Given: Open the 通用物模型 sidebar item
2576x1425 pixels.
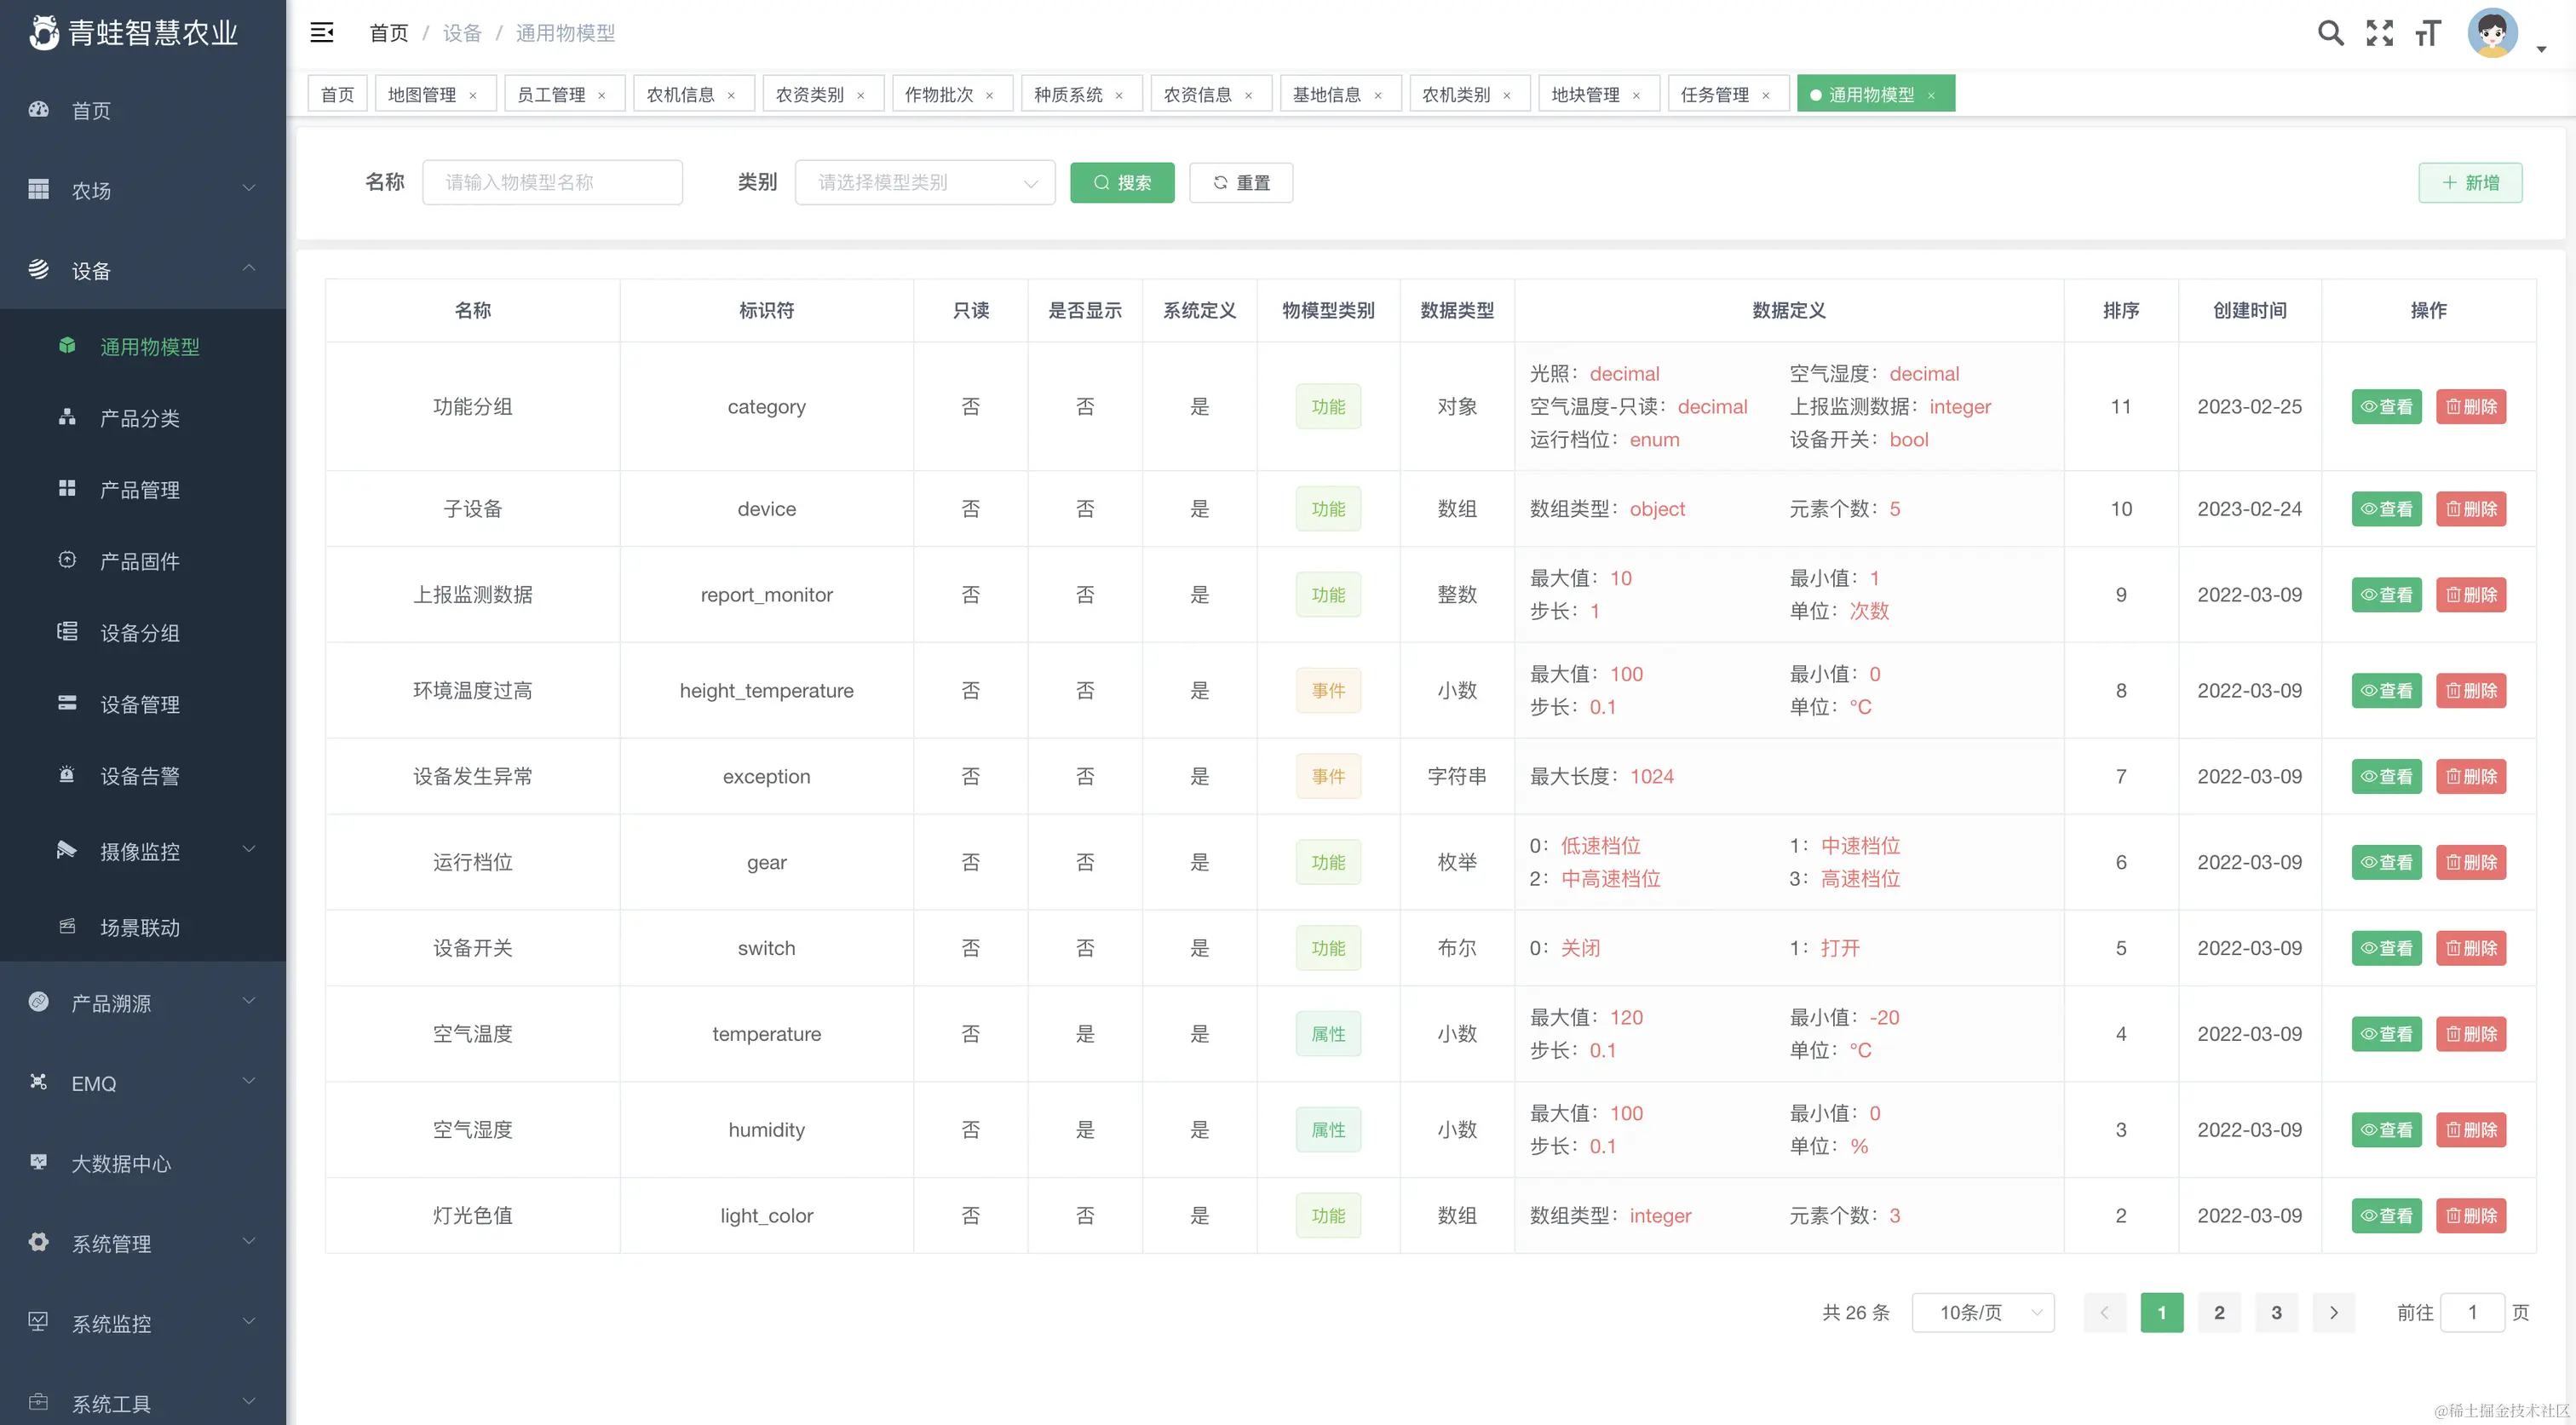Looking at the screenshot, I should [x=151, y=347].
